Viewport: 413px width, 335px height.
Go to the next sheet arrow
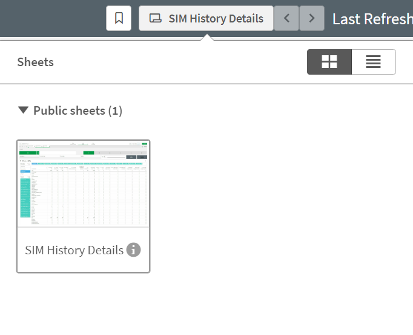(x=311, y=18)
